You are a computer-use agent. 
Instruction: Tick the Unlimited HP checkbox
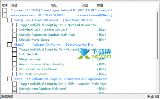(14, 54)
